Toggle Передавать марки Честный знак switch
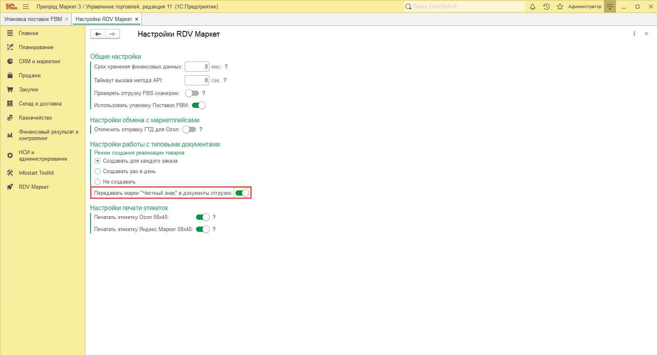 coord(242,193)
